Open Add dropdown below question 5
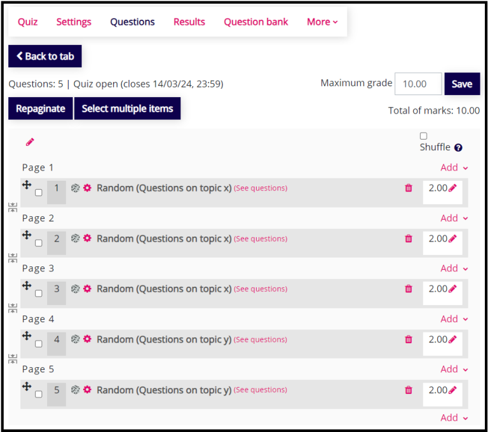The width and height of the screenshot is (488, 432). coord(454,417)
